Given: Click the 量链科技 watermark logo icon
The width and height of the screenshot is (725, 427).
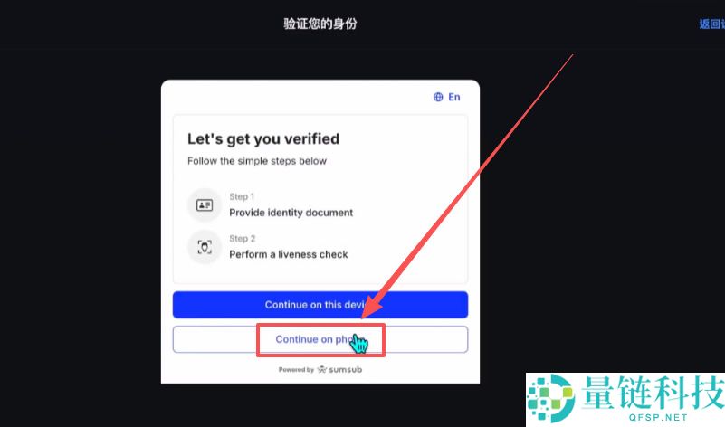Looking at the screenshot, I should [x=550, y=398].
